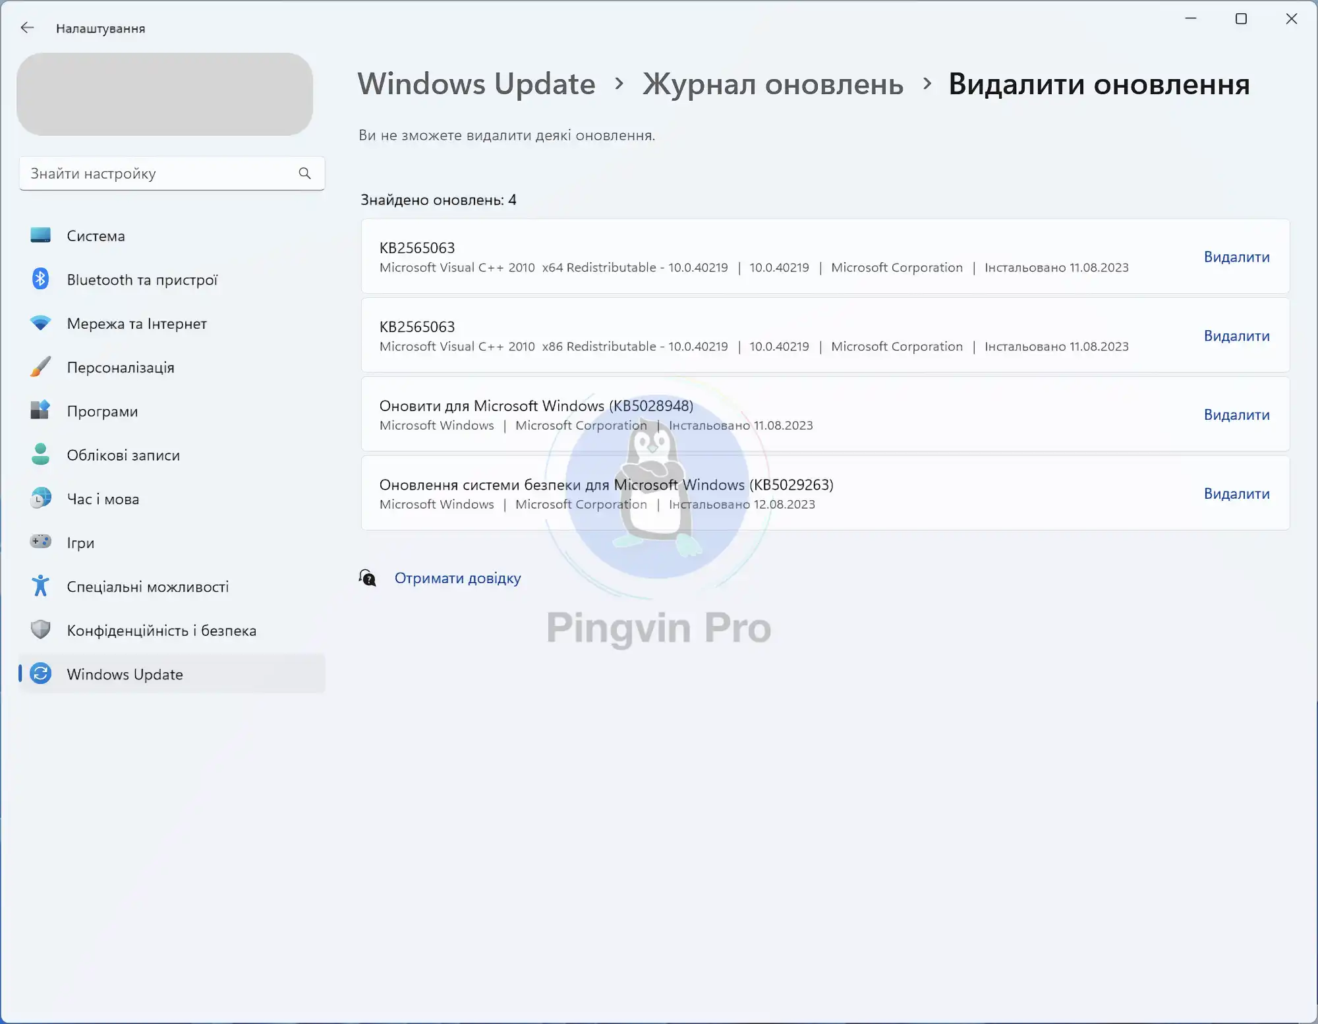Click the Wi-Fi network icon

pos(41,324)
